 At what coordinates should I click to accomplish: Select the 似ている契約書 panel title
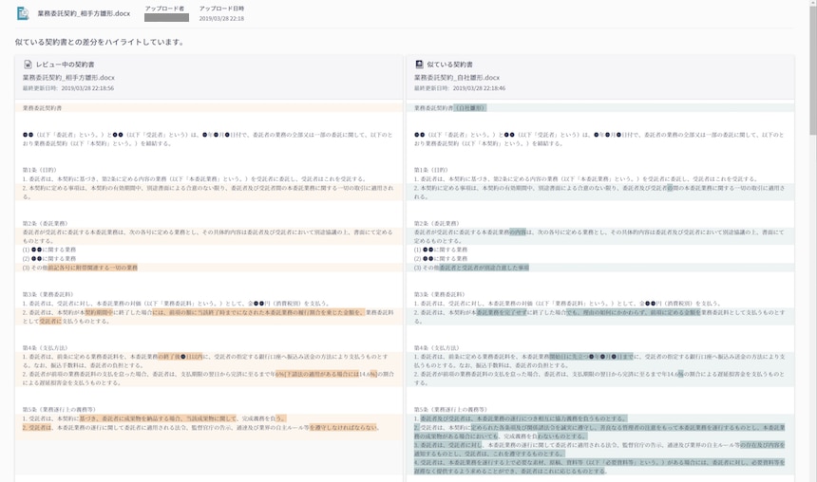tap(450, 65)
